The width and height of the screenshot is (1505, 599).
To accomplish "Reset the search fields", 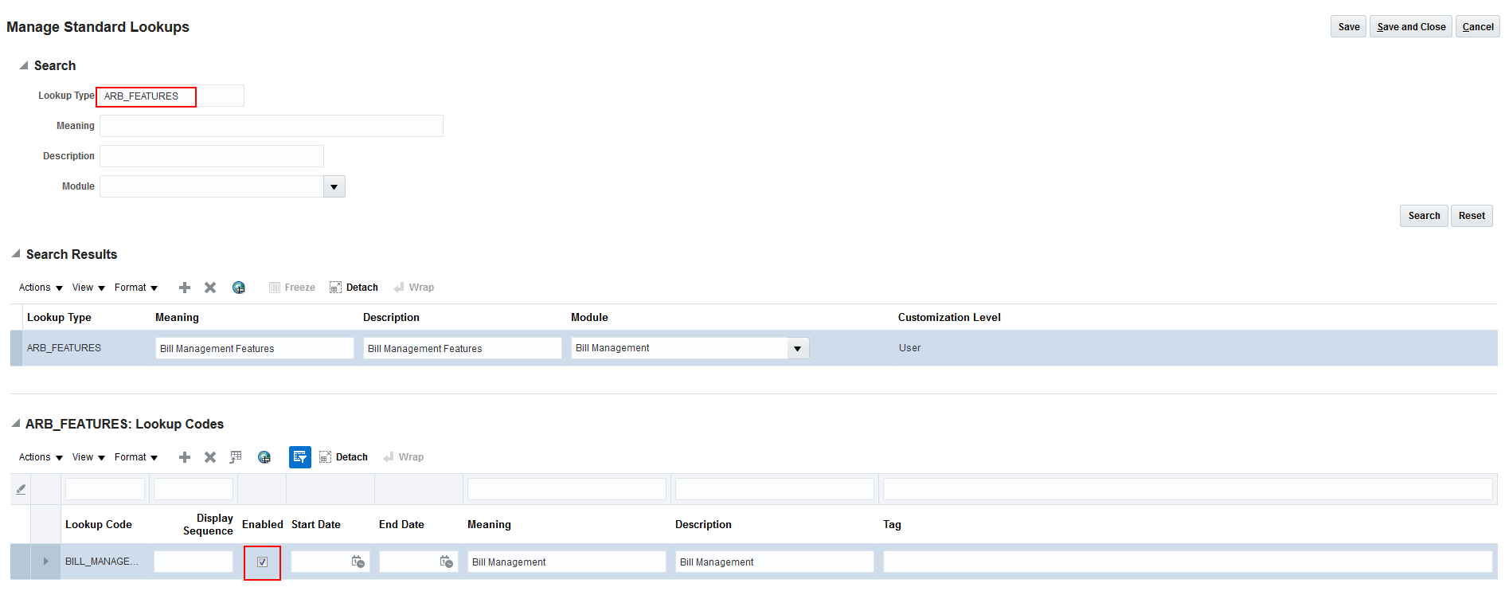I will click(x=1472, y=216).
